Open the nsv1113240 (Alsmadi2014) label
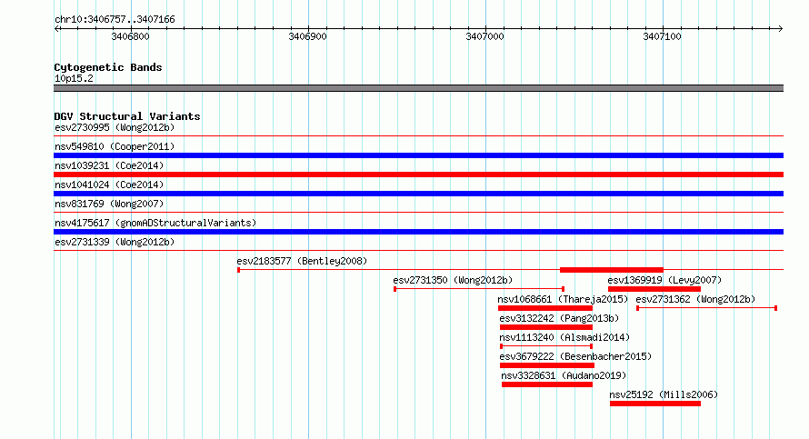The width and height of the screenshot is (809, 439). [564, 337]
